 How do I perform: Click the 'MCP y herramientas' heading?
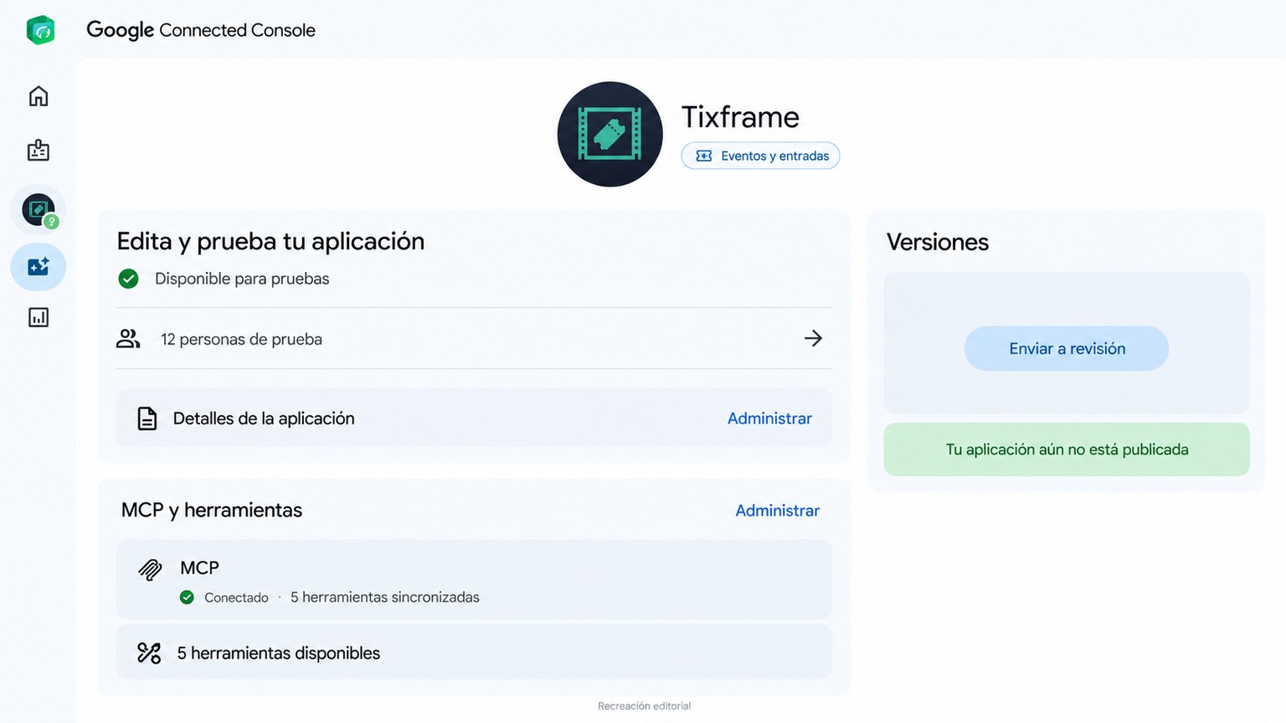(212, 510)
